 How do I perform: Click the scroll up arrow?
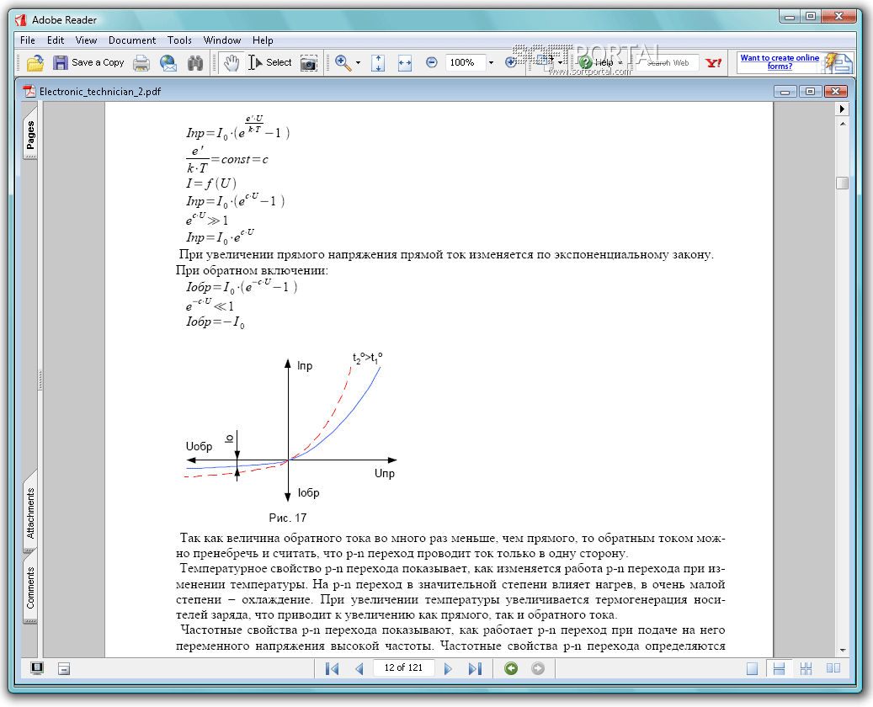pos(843,124)
